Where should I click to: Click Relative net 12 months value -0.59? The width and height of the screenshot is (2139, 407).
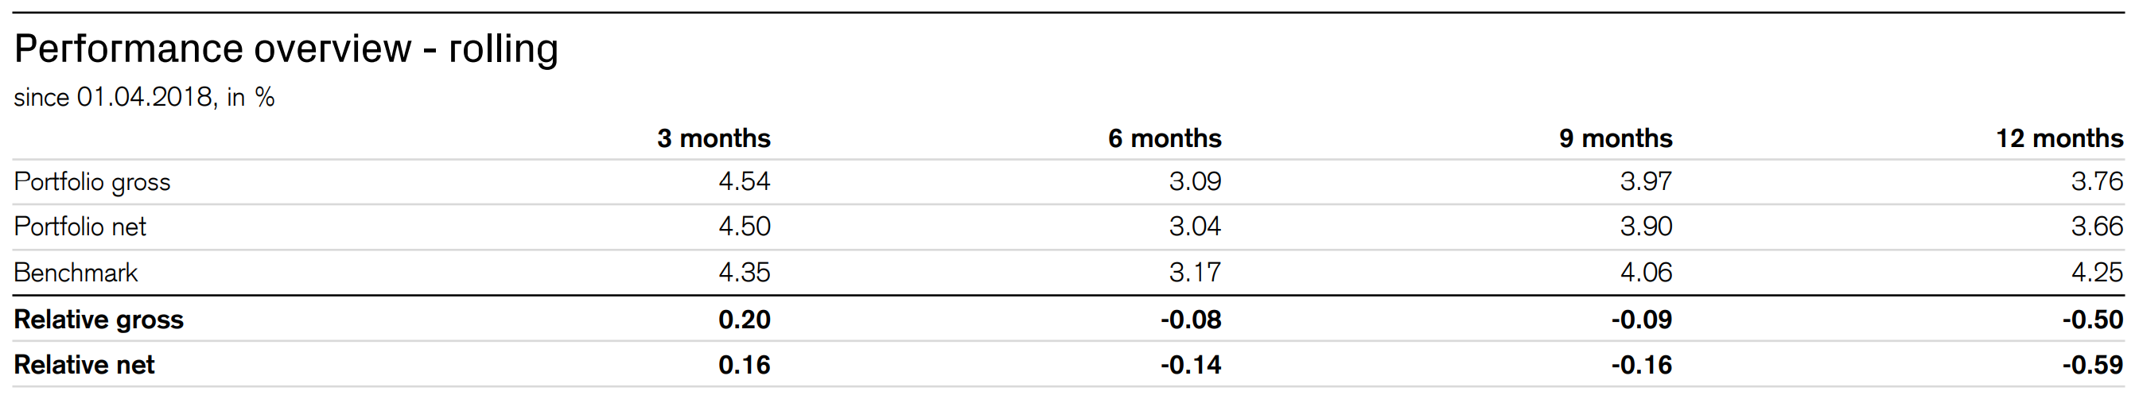coord(2093,365)
